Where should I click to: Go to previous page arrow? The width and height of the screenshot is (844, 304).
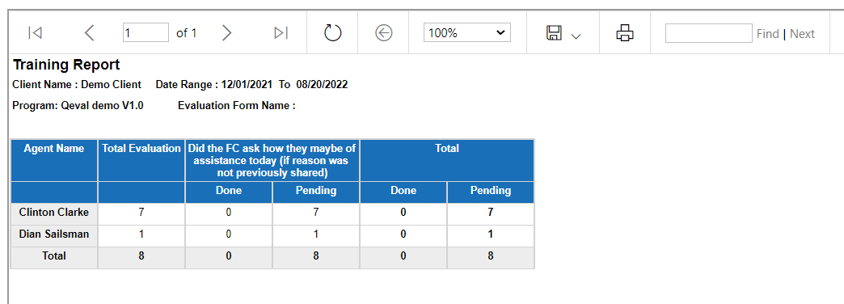click(90, 33)
